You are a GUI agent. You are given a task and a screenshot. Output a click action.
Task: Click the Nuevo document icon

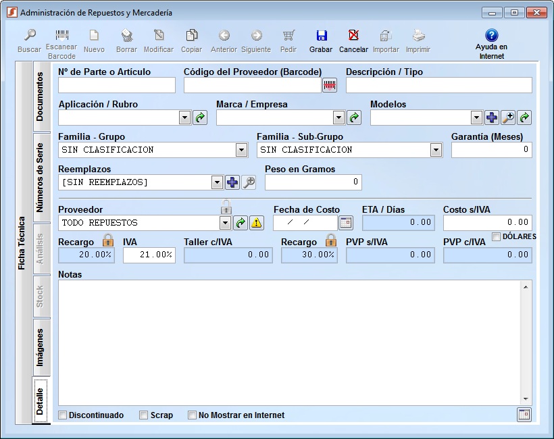tap(94, 35)
